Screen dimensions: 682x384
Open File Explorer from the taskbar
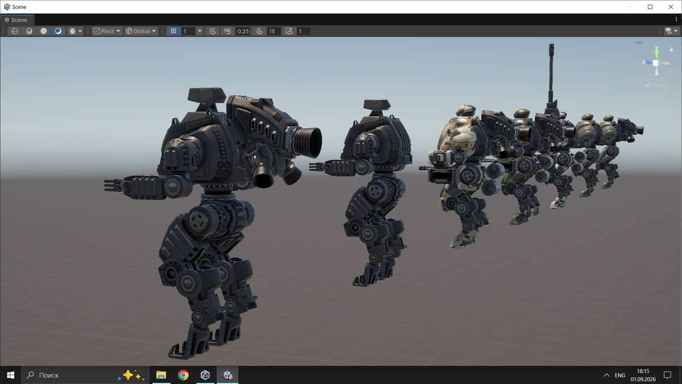161,375
